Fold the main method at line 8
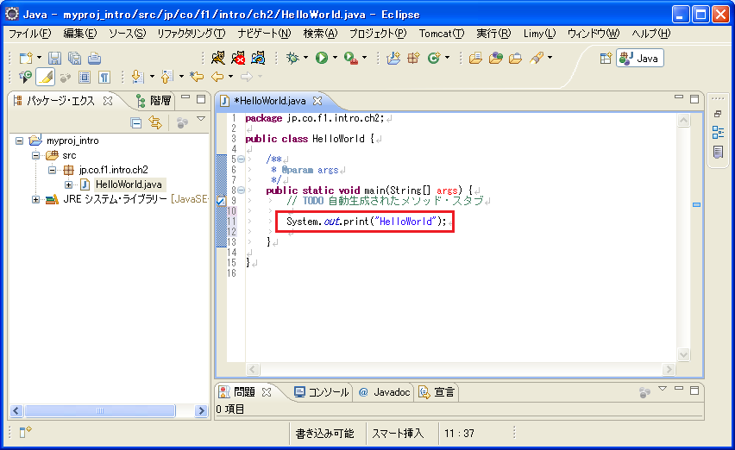The width and height of the screenshot is (735, 450). tap(241, 191)
